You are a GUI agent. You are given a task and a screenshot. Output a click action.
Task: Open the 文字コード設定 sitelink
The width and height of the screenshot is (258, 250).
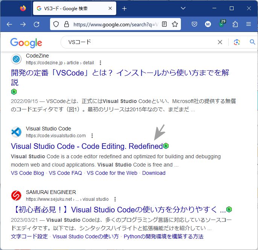click(x=29, y=236)
